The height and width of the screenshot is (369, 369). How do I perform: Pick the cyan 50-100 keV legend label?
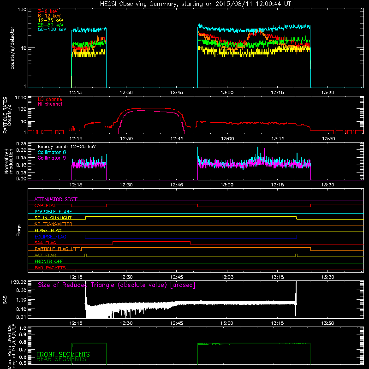[x=52, y=30]
